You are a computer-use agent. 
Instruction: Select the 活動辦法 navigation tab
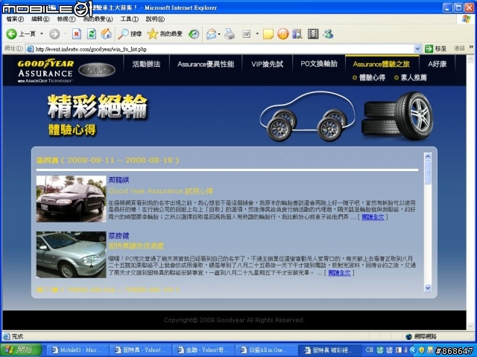click(146, 64)
